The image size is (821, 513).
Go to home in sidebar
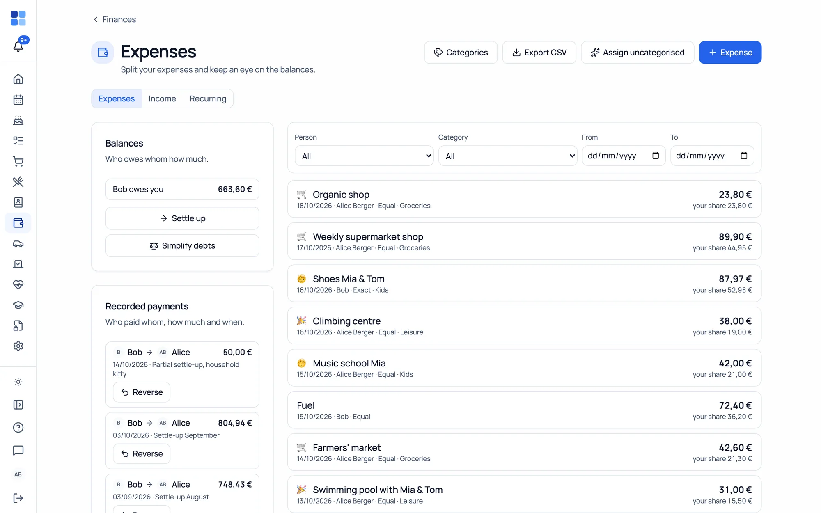(x=18, y=79)
